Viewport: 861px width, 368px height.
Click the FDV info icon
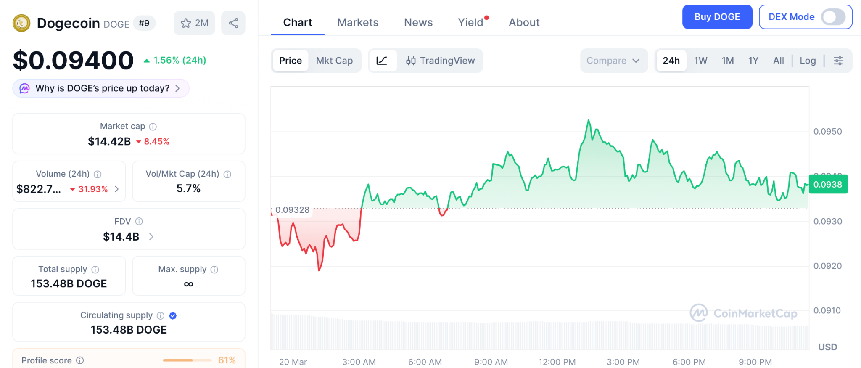[x=139, y=221]
